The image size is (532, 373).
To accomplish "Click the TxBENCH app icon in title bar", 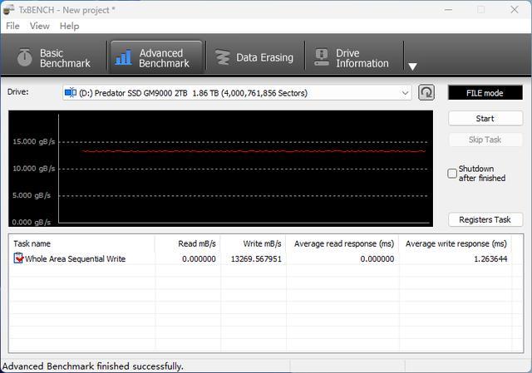I will (8, 10).
